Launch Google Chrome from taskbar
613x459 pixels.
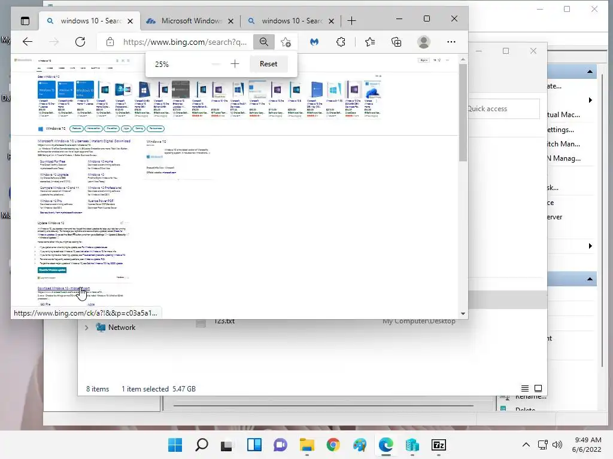(x=333, y=445)
